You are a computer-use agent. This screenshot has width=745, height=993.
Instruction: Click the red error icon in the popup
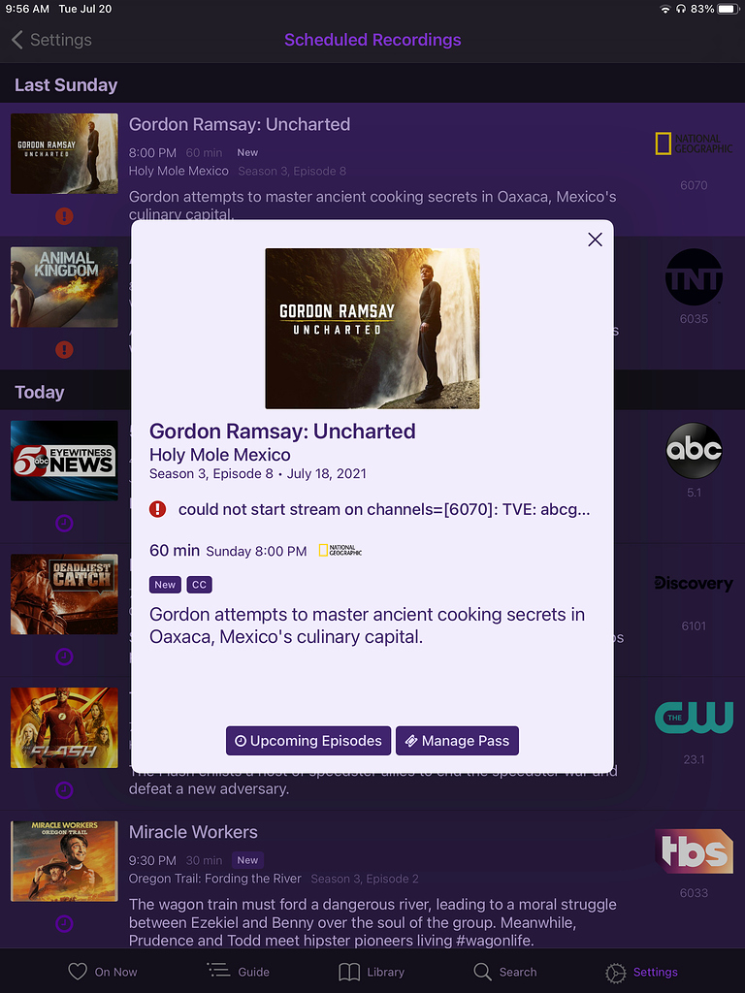point(158,509)
